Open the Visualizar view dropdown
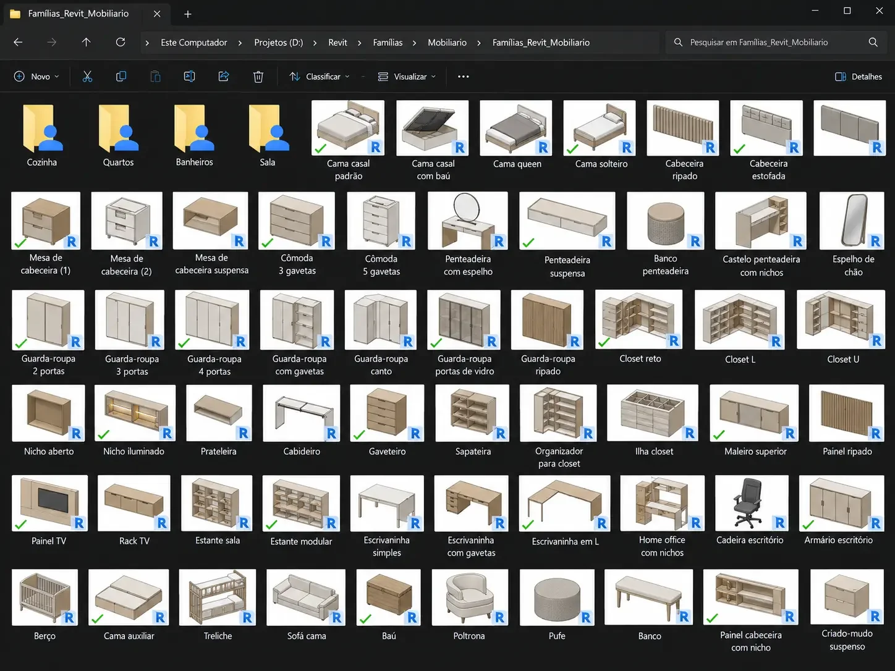The image size is (895, 671). [407, 77]
